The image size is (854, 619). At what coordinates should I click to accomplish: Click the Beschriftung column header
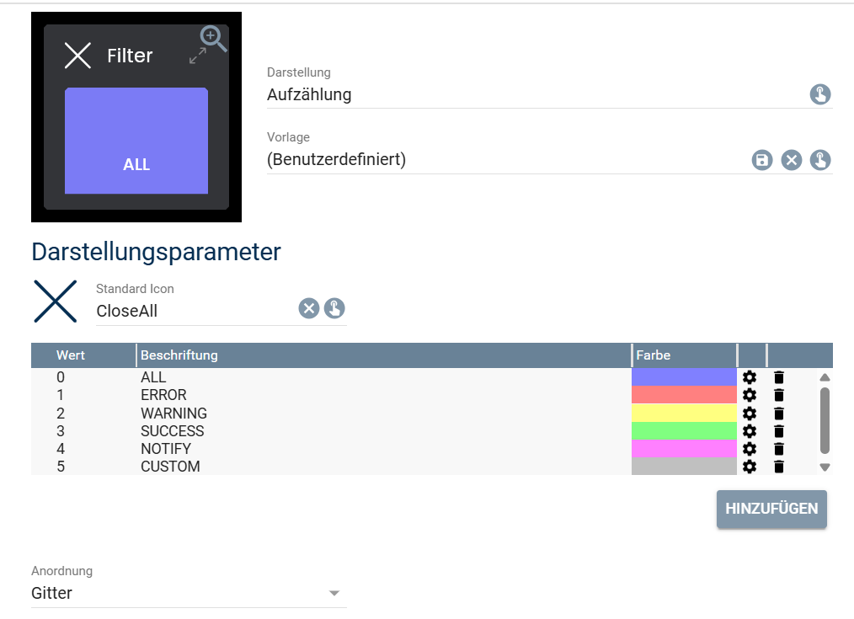tap(179, 355)
